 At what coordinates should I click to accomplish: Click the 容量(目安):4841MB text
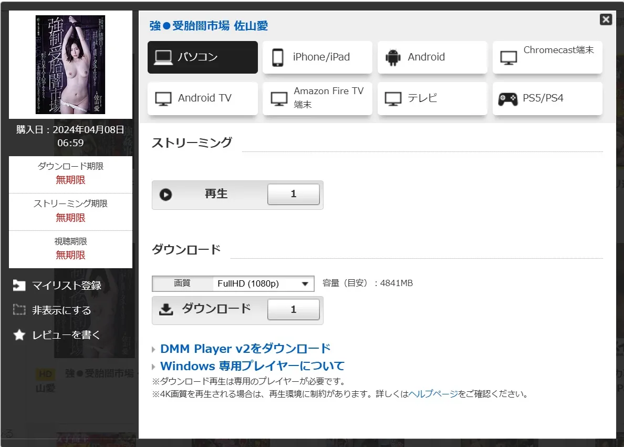pyautogui.click(x=367, y=283)
